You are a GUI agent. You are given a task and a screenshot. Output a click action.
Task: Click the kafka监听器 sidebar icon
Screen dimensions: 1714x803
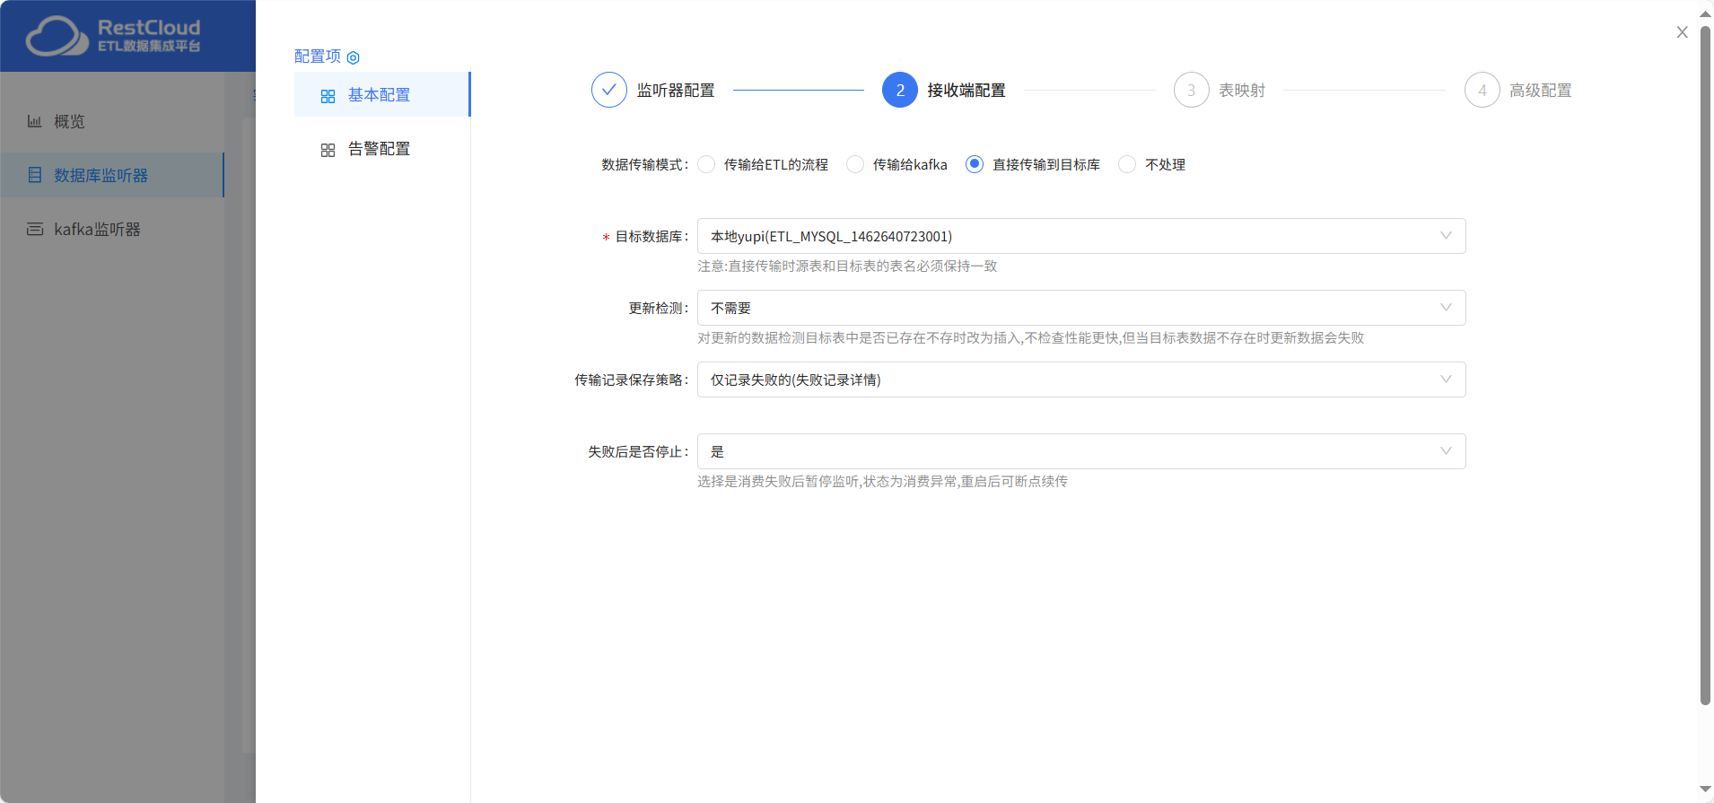coord(35,229)
